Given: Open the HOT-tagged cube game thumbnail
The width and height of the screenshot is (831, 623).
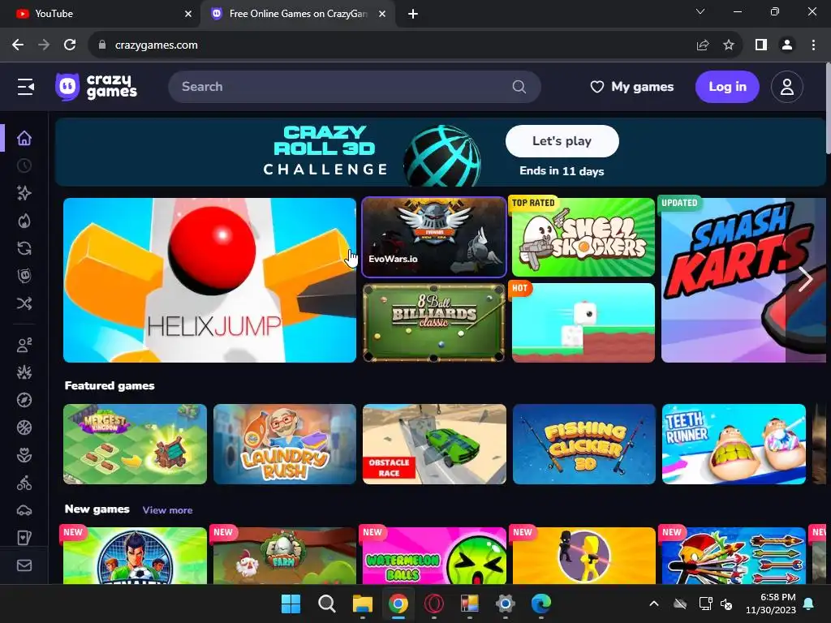Looking at the screenshot, I should coord(583,323).
